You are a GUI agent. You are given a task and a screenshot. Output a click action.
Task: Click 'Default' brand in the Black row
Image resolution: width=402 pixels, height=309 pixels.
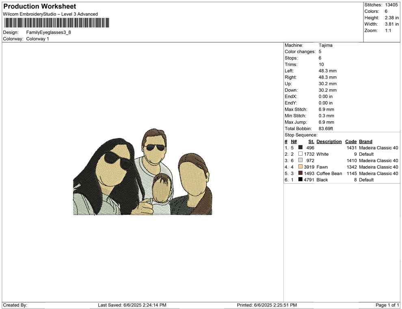366,180
